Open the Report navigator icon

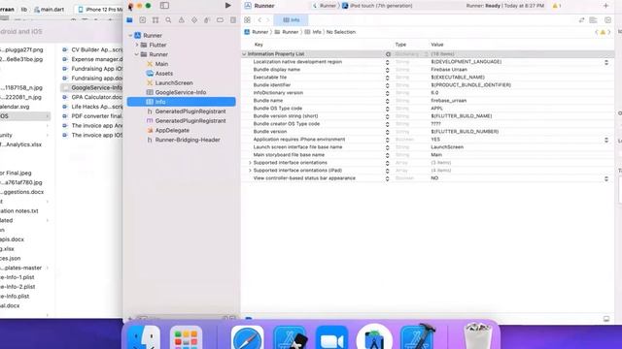pos(233,20)
